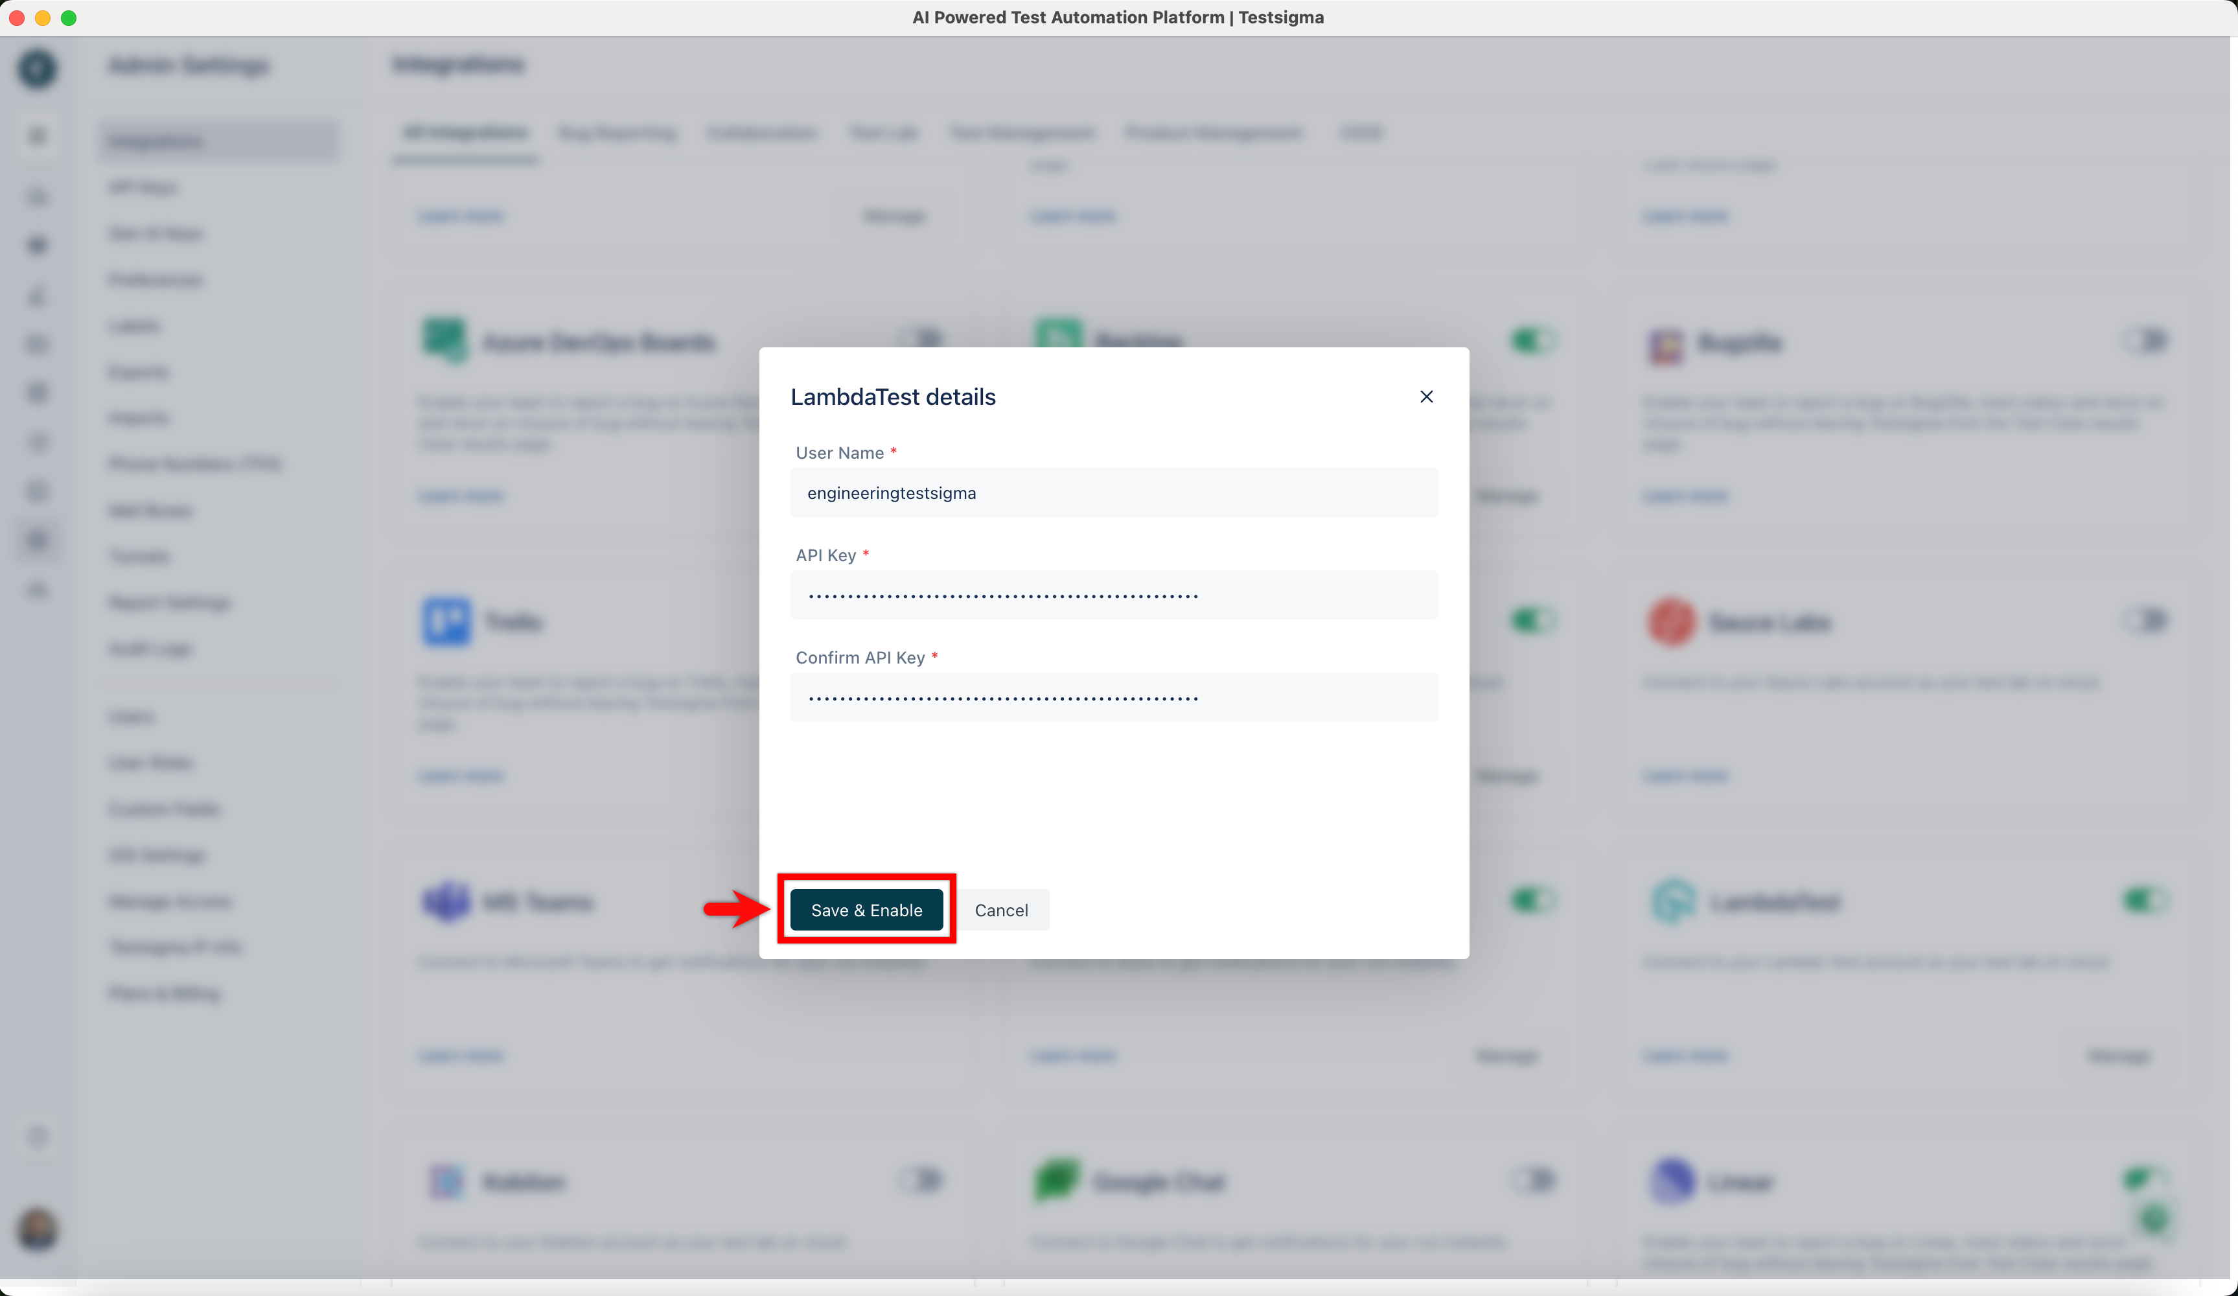Click the Google Chat logo icon
Viewport: 2238px width, 1296px height.
tap(1057, 1181)
